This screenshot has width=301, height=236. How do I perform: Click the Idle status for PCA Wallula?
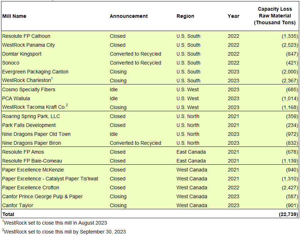(114, 98)
